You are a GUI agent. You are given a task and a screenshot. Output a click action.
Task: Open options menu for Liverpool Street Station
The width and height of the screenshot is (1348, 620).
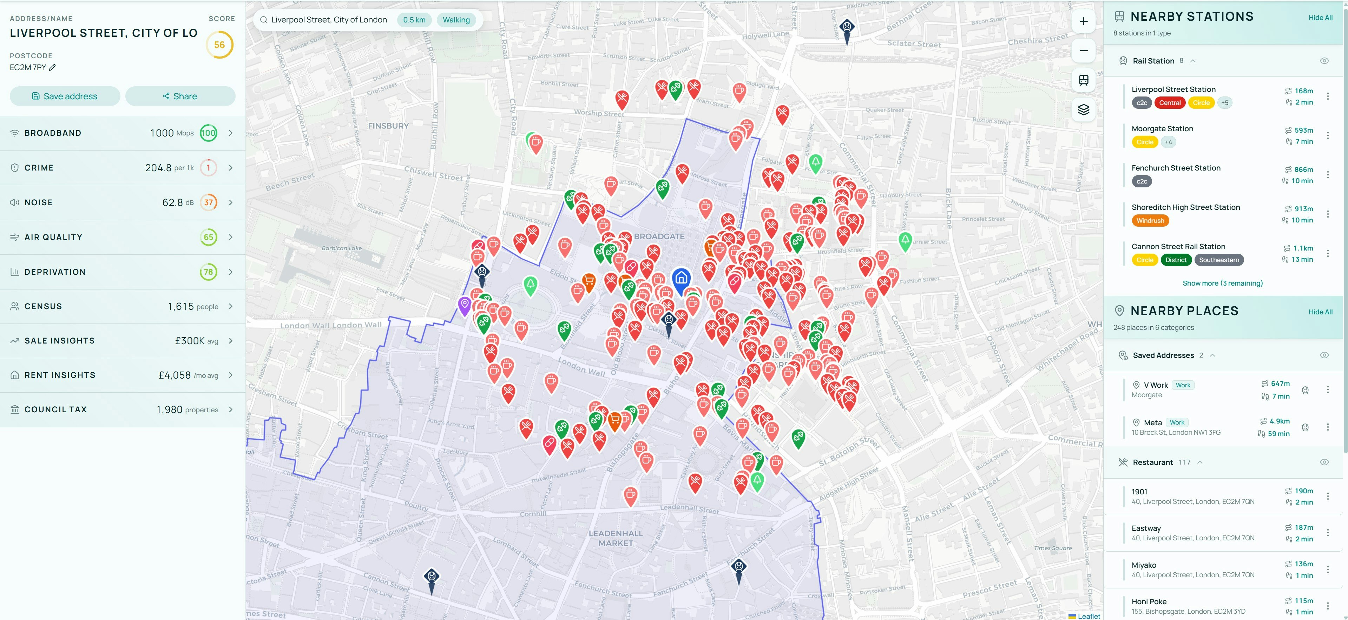click(1328, 96)
